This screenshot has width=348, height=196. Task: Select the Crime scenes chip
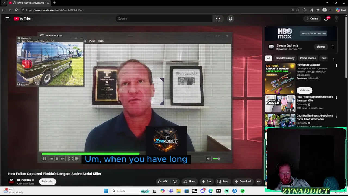(x=308, y=58)
